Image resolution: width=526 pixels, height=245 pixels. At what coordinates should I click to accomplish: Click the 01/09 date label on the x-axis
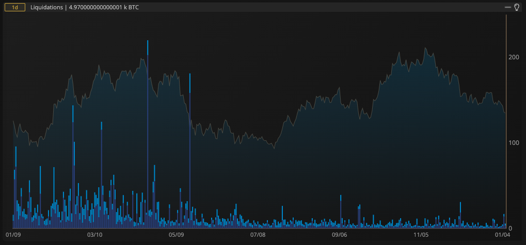(12, 235)
